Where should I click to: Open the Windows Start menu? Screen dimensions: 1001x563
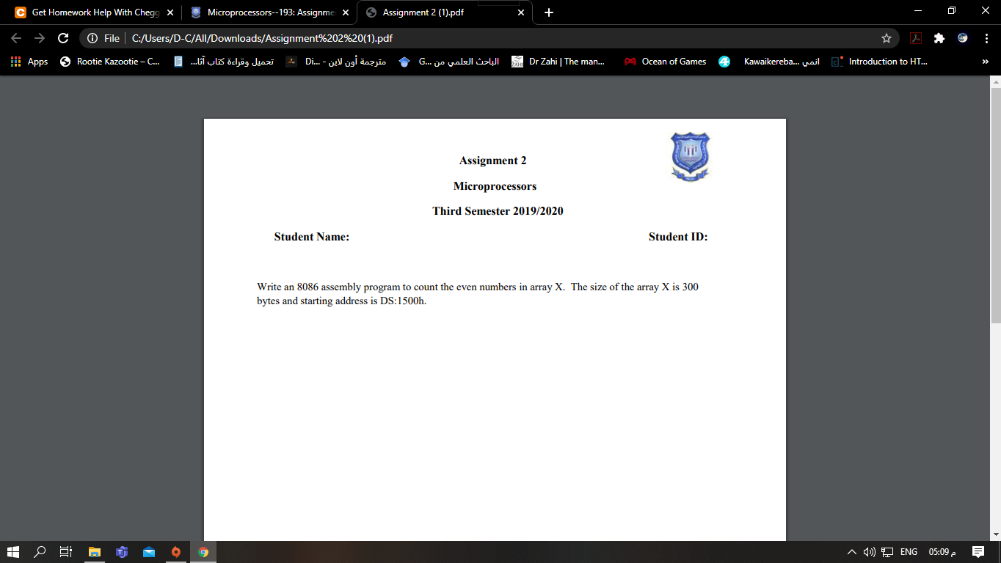click(x=13, y=552)
